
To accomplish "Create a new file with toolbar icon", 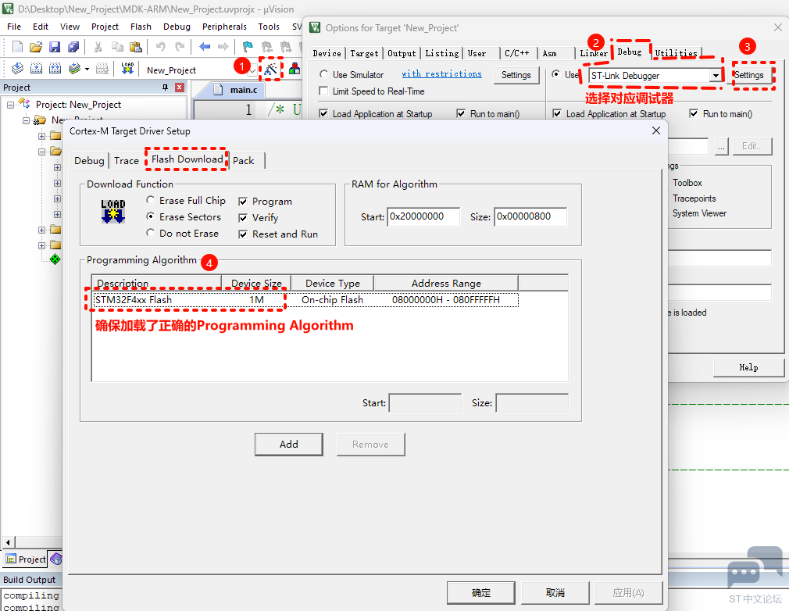I will [17, 47].
